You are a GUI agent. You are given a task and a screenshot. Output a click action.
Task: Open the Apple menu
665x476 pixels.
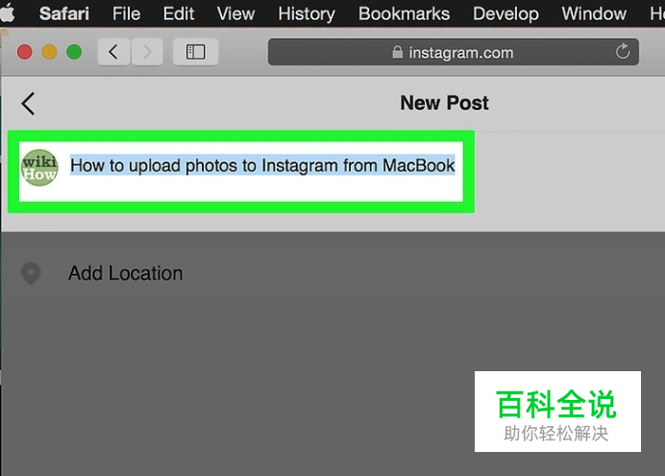[8, 13]
